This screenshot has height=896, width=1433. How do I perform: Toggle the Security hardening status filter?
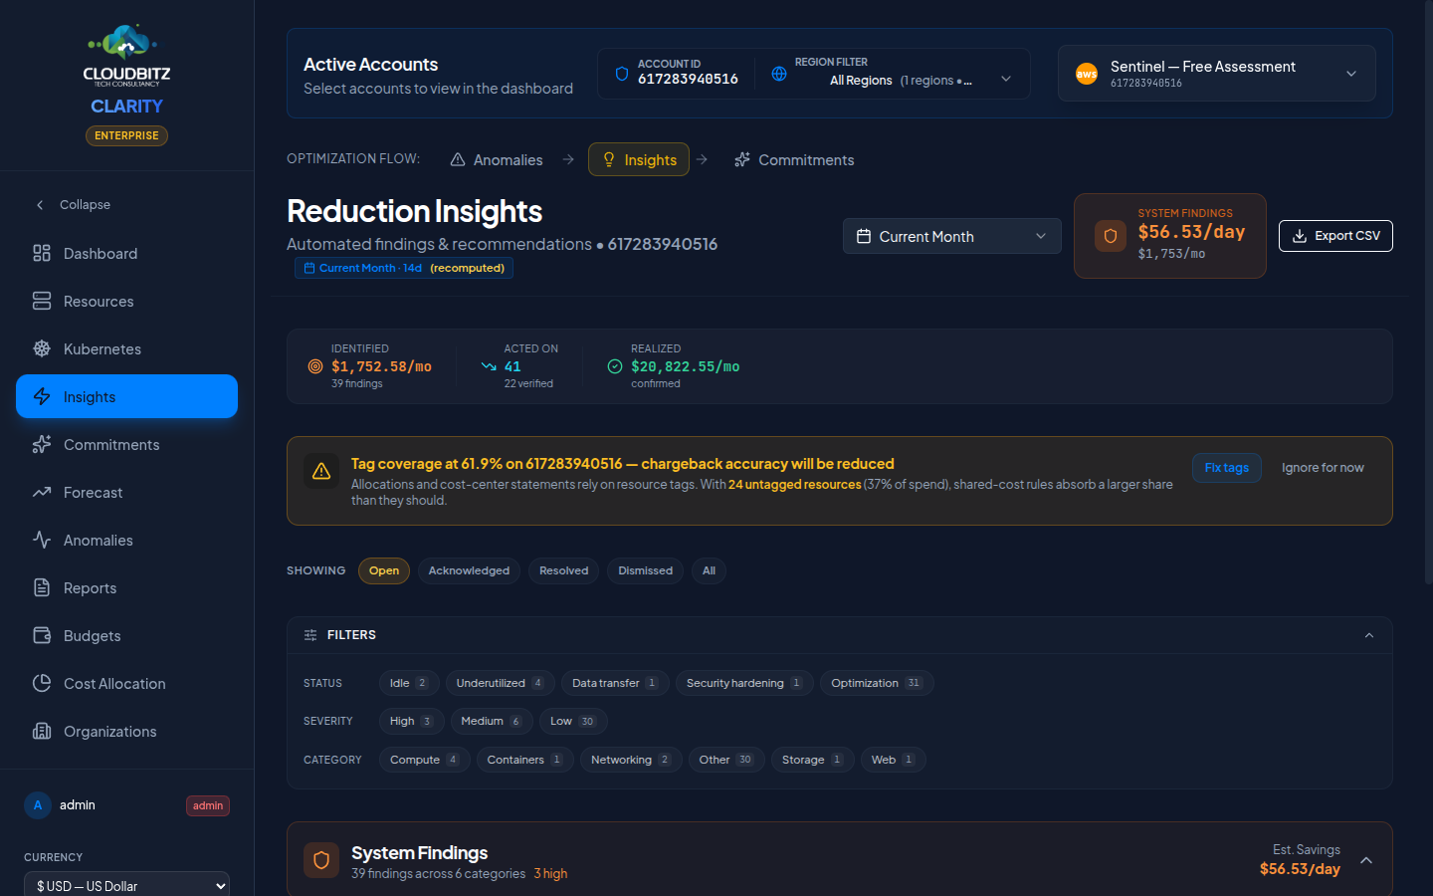tap(744, 683)
